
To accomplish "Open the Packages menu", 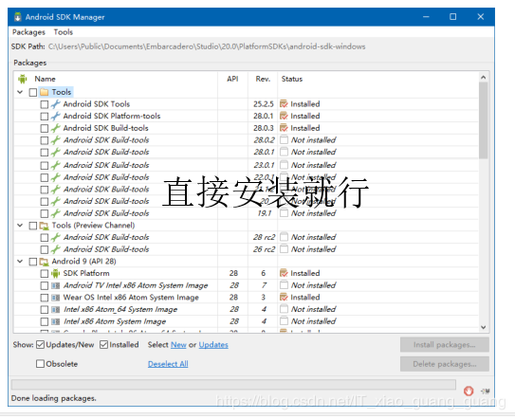I will pyautogui.click(x=28, y=32).
